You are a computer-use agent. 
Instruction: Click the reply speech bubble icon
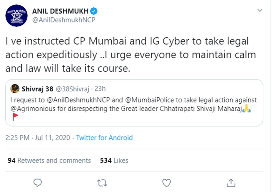coord(38,182)
